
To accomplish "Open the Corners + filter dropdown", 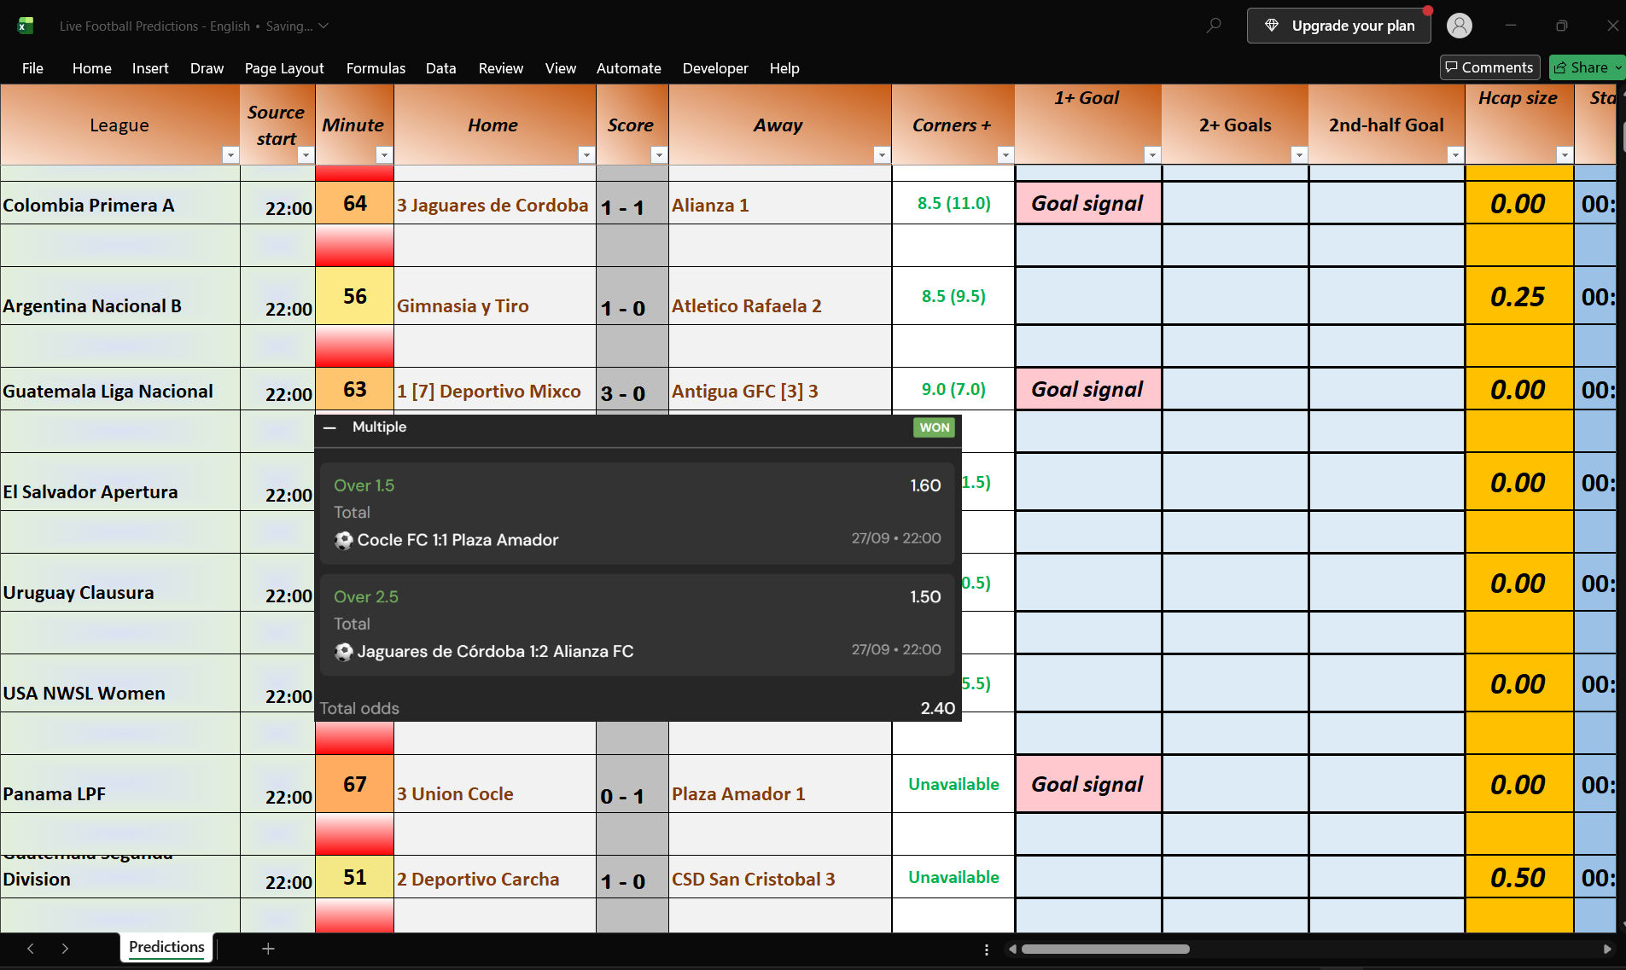I will click(x=1005, y=154).
